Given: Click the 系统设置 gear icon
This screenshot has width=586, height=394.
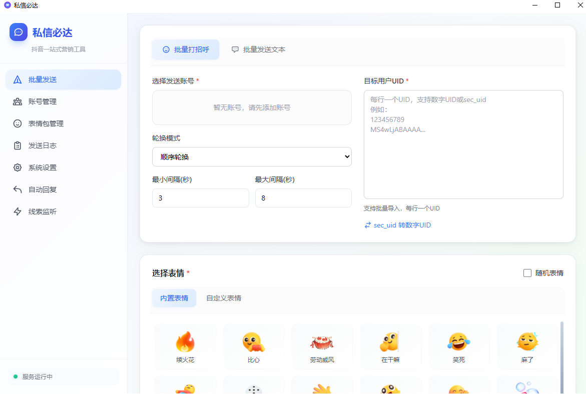Looking at the screenshot, I should coord(18,167).
